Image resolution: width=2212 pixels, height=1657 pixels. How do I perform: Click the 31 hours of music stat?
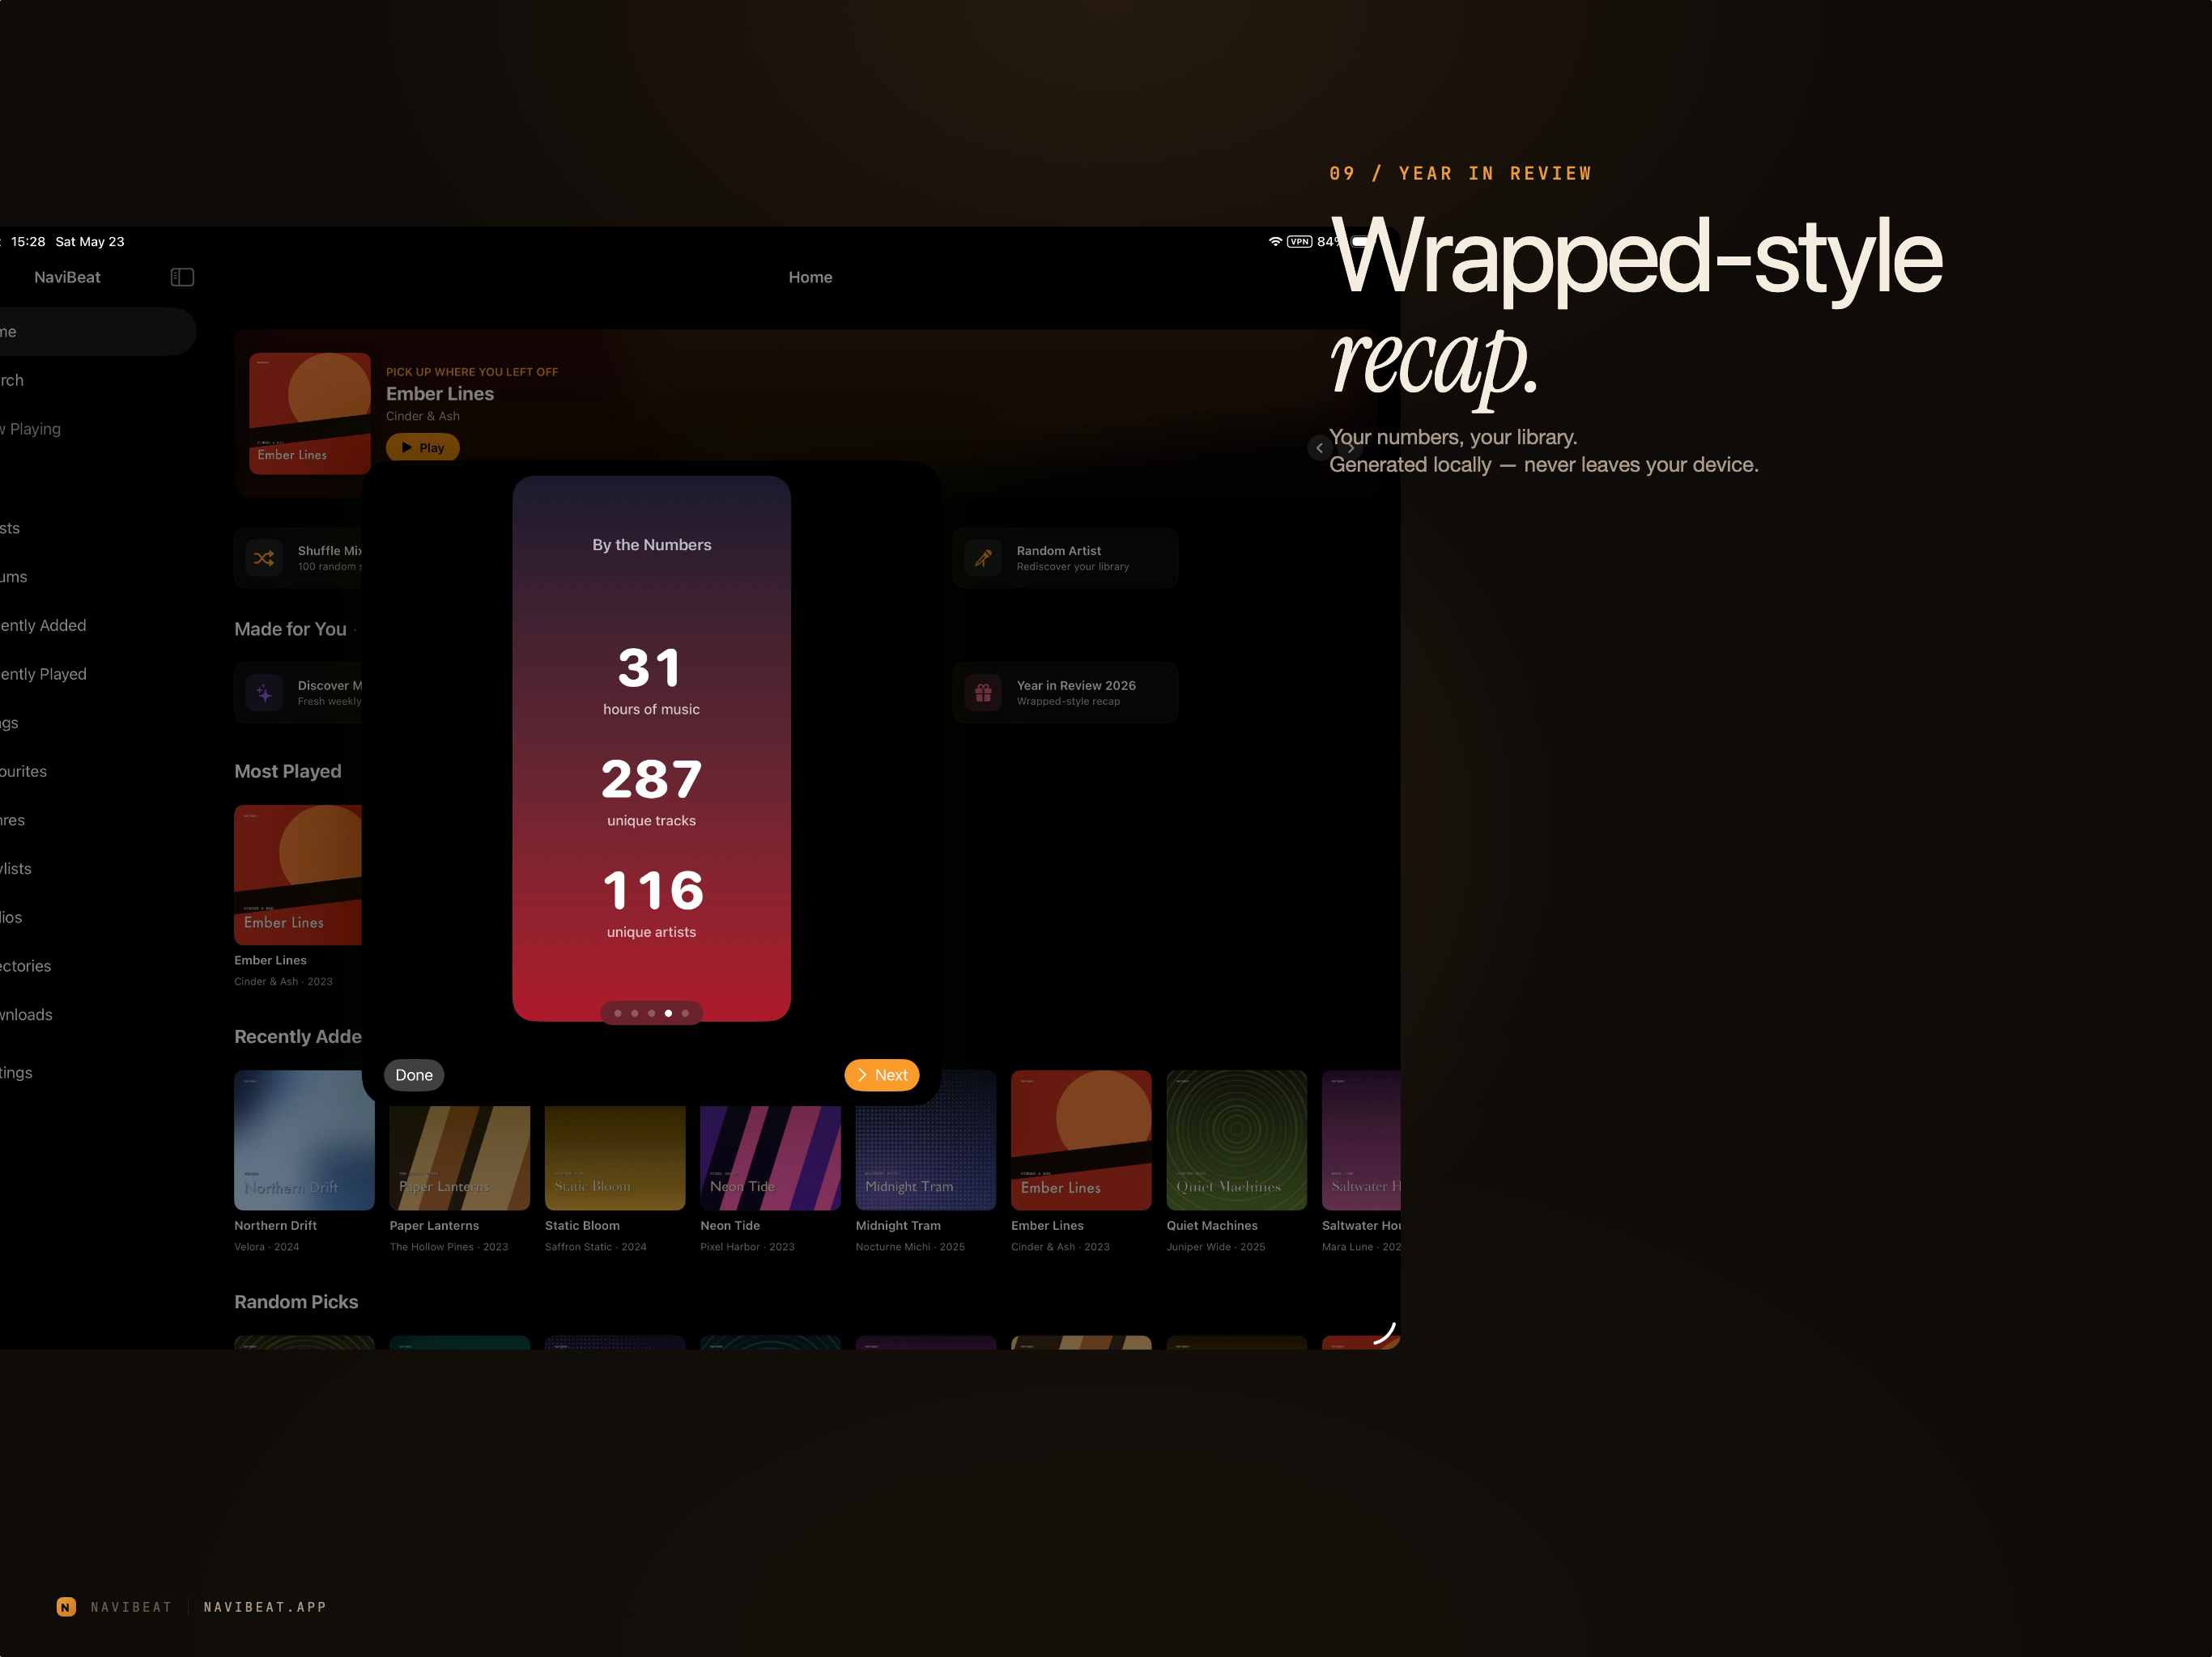pos(652,680)
